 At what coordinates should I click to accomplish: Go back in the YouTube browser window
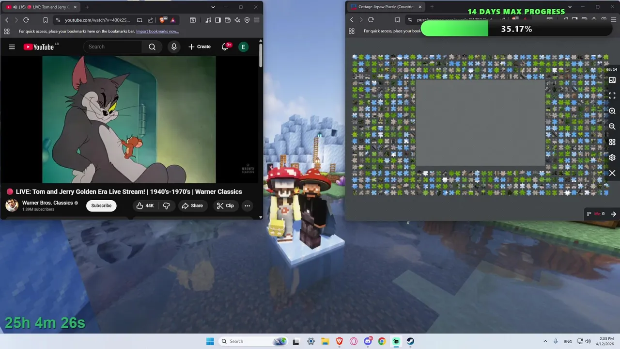click(7, 20)
